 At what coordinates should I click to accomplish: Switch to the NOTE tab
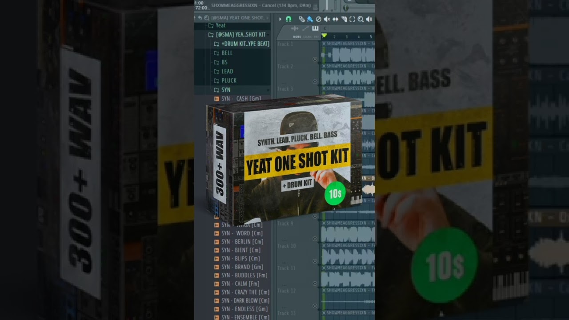(297, 37)
